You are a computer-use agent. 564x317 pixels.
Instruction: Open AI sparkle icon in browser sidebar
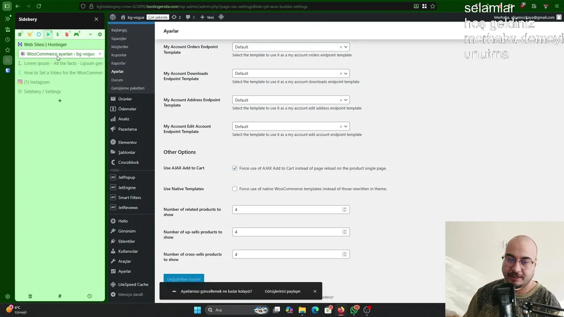(7, 19)
